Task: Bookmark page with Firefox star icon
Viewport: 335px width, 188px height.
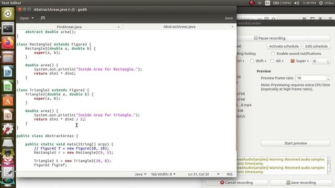Action: click(x=273, y=19)
